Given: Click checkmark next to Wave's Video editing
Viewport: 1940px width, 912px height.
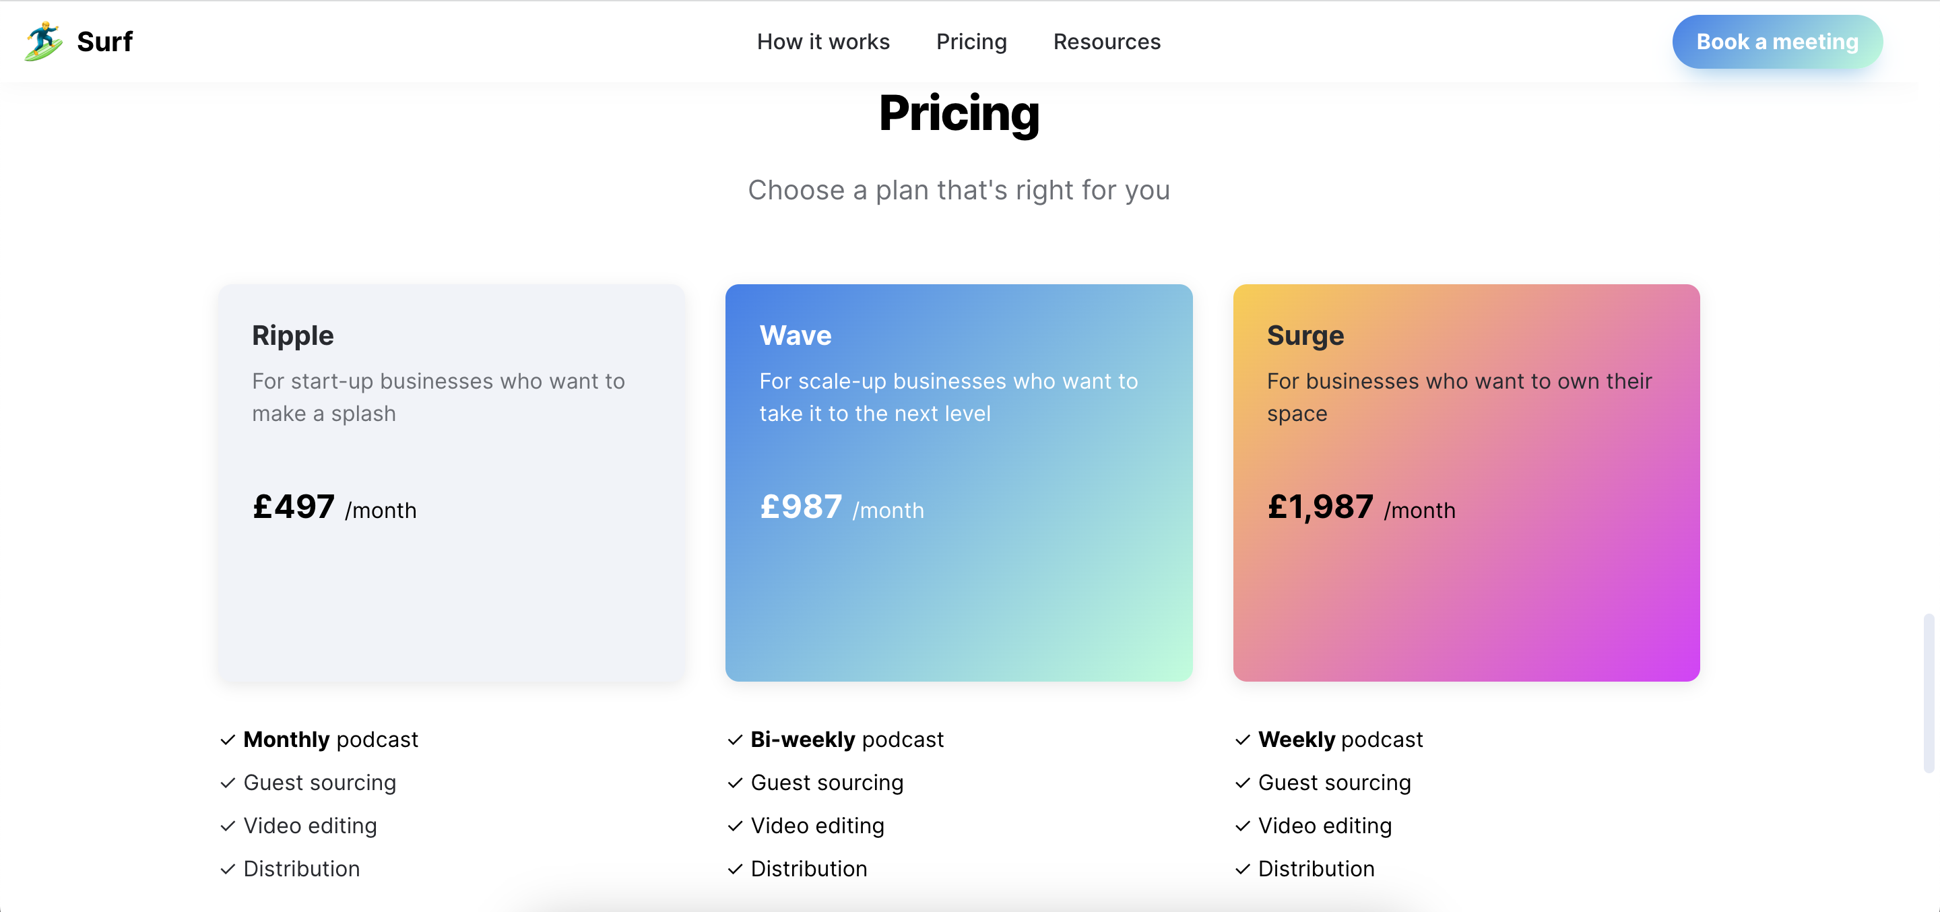Looking at the screenshot, I should point(735,826).
